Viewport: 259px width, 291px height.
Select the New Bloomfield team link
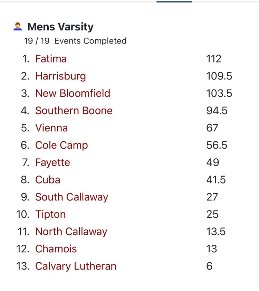click(73, 93)
